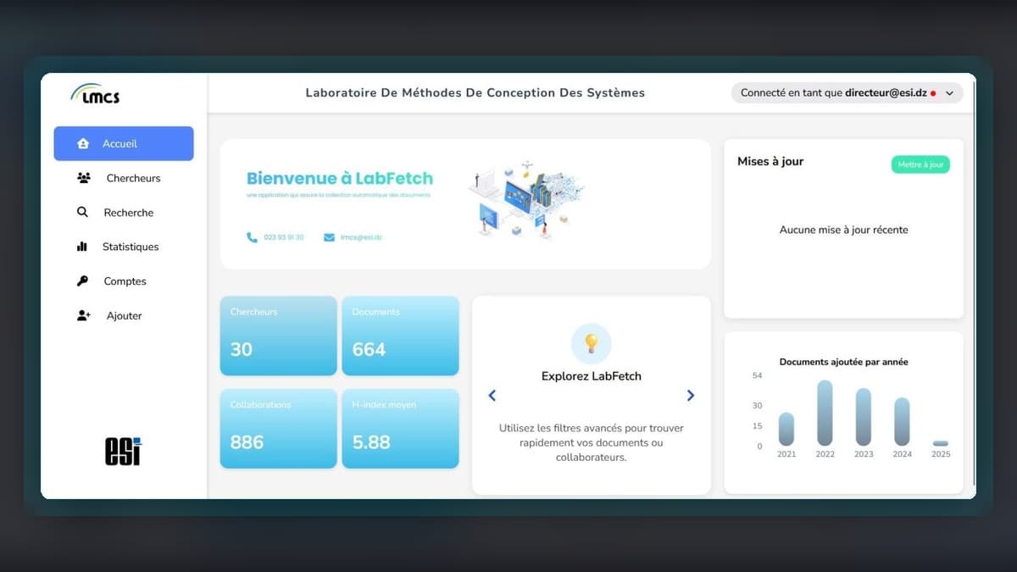Select the Ajouter menu item

pyautogui.click(x=124, y=315)
